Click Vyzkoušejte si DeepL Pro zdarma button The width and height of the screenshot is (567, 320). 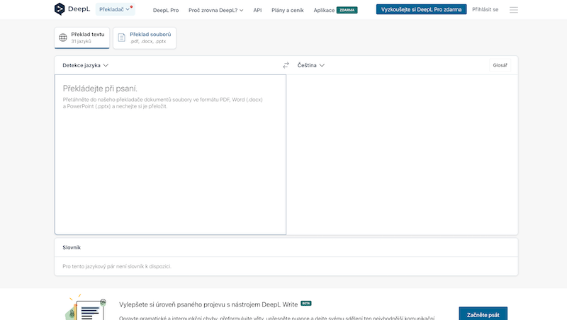pyautogui.click(x=421, y=10)
